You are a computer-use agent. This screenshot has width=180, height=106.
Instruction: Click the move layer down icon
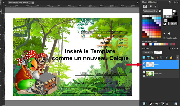[148, 57]
